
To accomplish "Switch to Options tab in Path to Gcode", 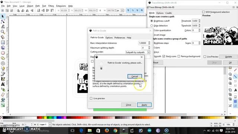I will pyautogui.click(x=109, y=38).
